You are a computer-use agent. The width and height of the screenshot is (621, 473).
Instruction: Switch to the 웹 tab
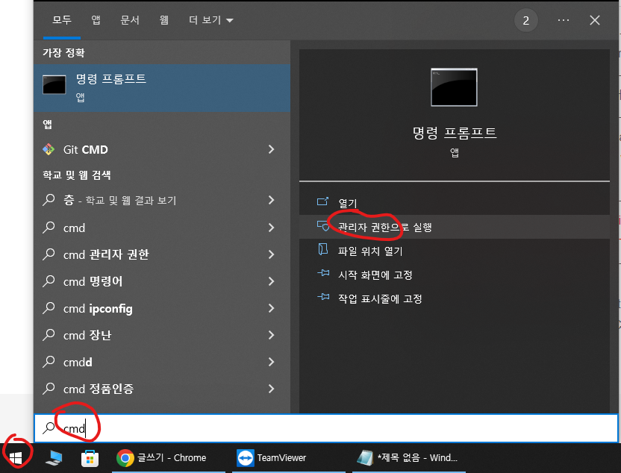click(x=164, y=20)
